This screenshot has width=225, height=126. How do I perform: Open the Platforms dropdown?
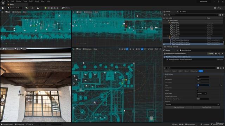[x=67, y=8]
